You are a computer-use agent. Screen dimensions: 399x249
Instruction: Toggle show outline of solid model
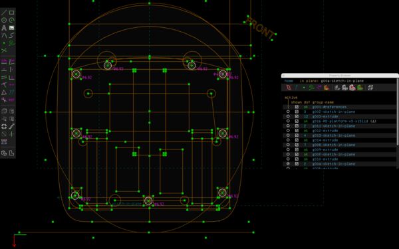coord(352,88)
